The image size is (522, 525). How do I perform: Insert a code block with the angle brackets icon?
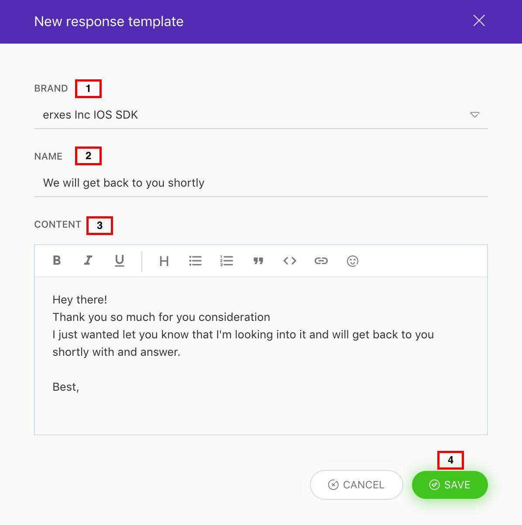(x=290, y=261)
